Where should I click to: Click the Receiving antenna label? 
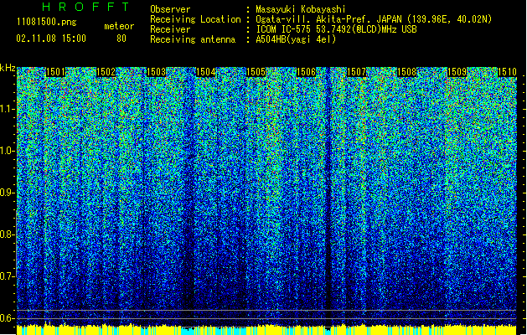point(193,39)
